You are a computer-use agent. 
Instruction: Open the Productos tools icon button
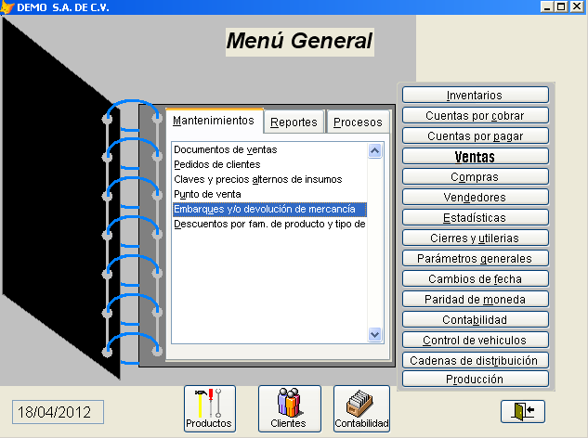point(210,409)
